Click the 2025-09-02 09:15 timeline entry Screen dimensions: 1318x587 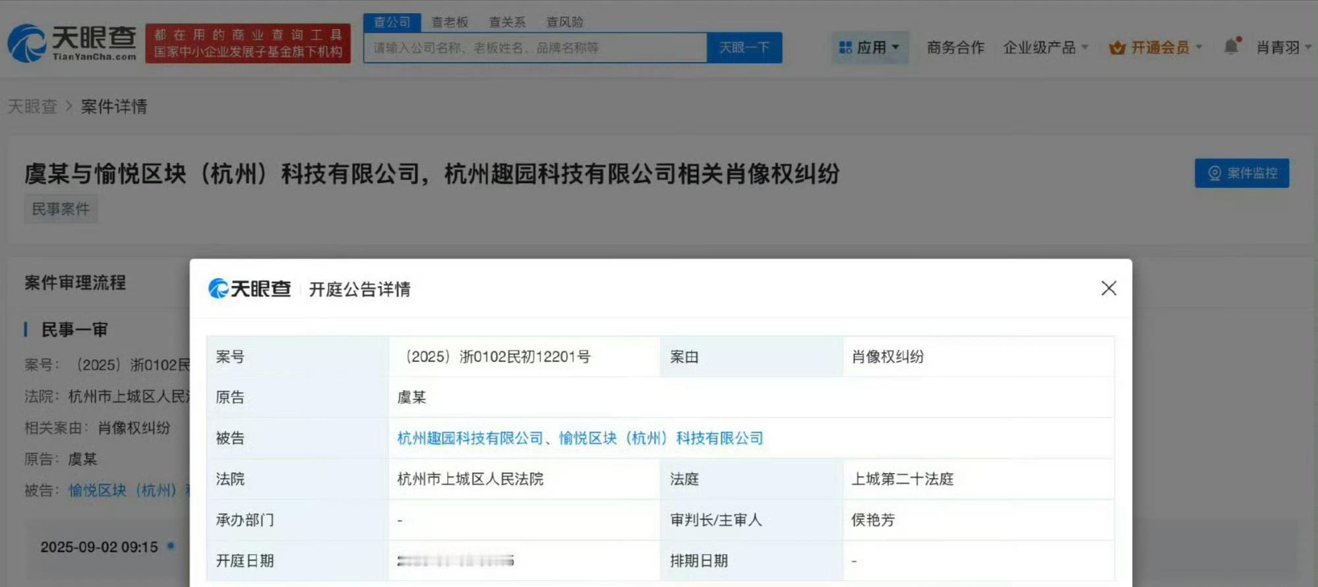(x=100, y=547)
